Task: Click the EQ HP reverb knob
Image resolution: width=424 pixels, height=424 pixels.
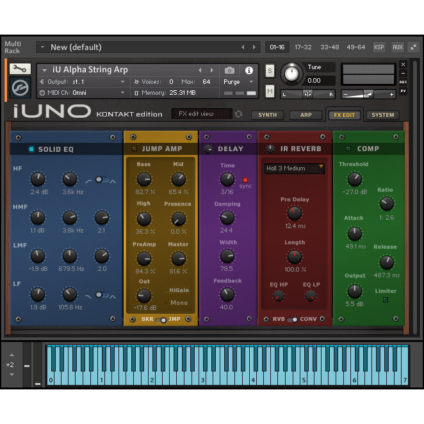Action: [278, 296]
